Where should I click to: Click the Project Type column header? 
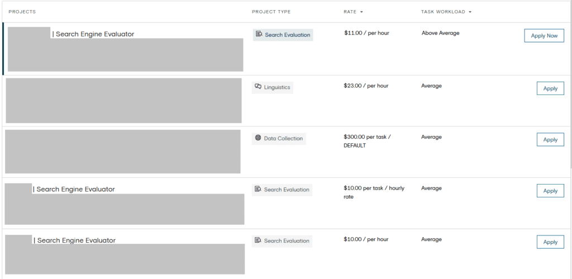tap(271, 12)
